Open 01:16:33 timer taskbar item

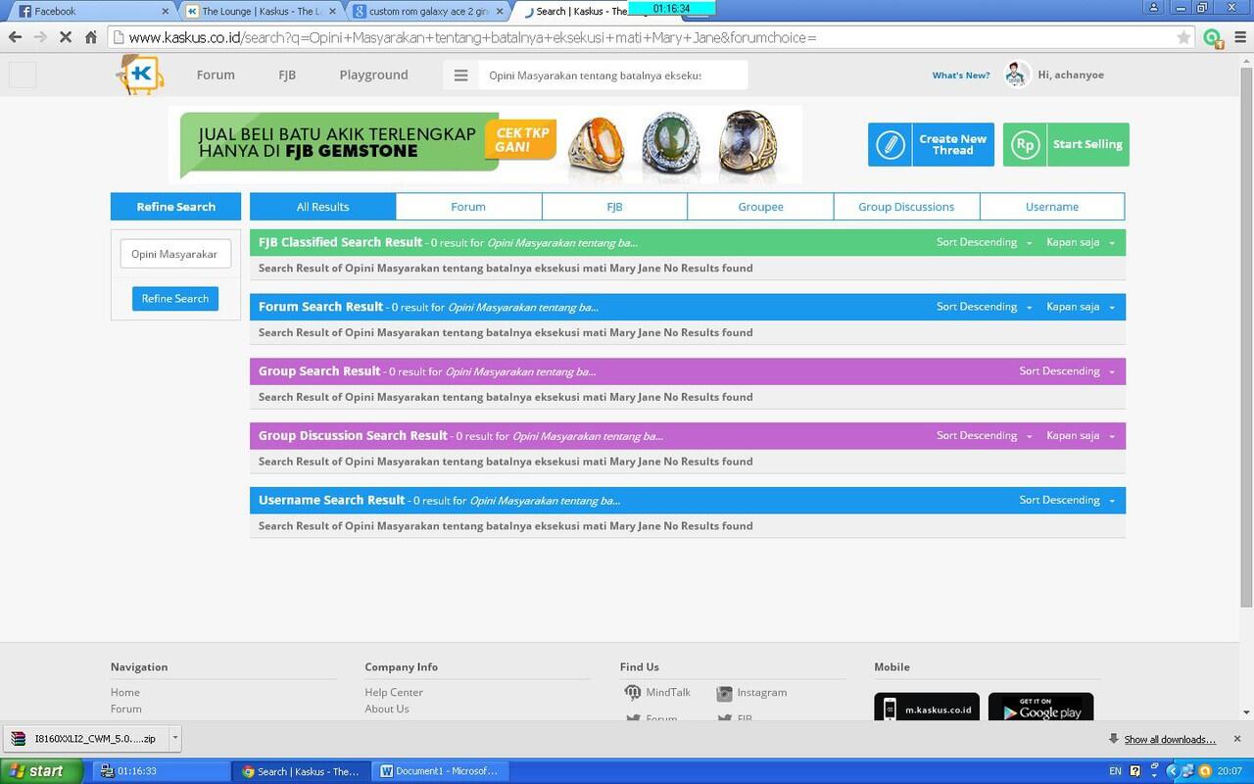(160, 771)
